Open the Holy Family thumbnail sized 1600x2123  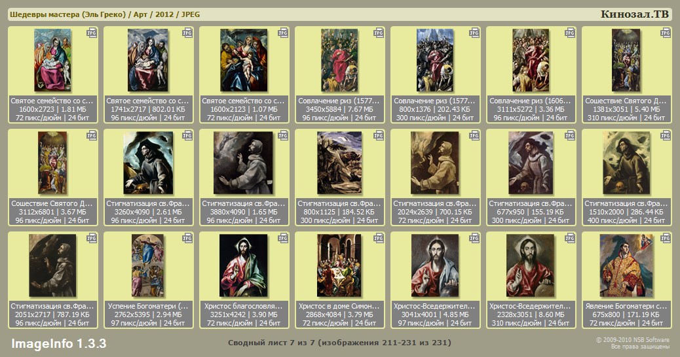tap(244, 59)
